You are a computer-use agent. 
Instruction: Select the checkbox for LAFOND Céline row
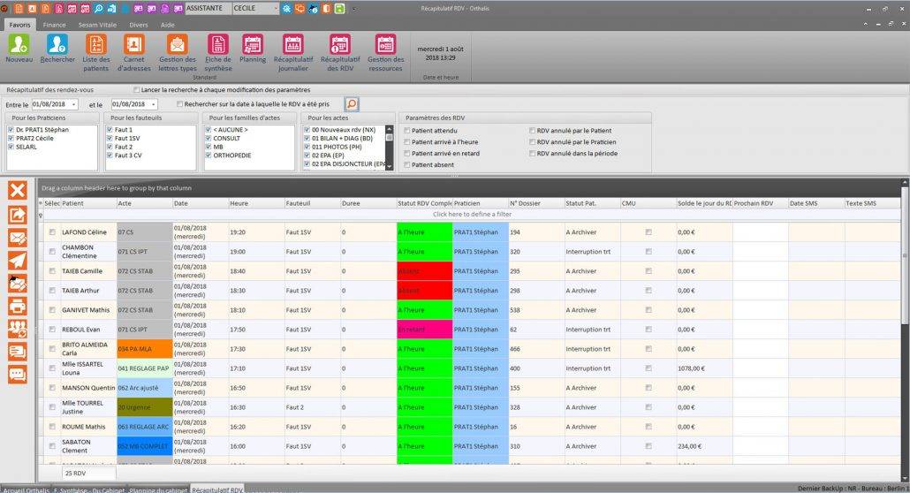pyautogui.click(x=52, y=232)
